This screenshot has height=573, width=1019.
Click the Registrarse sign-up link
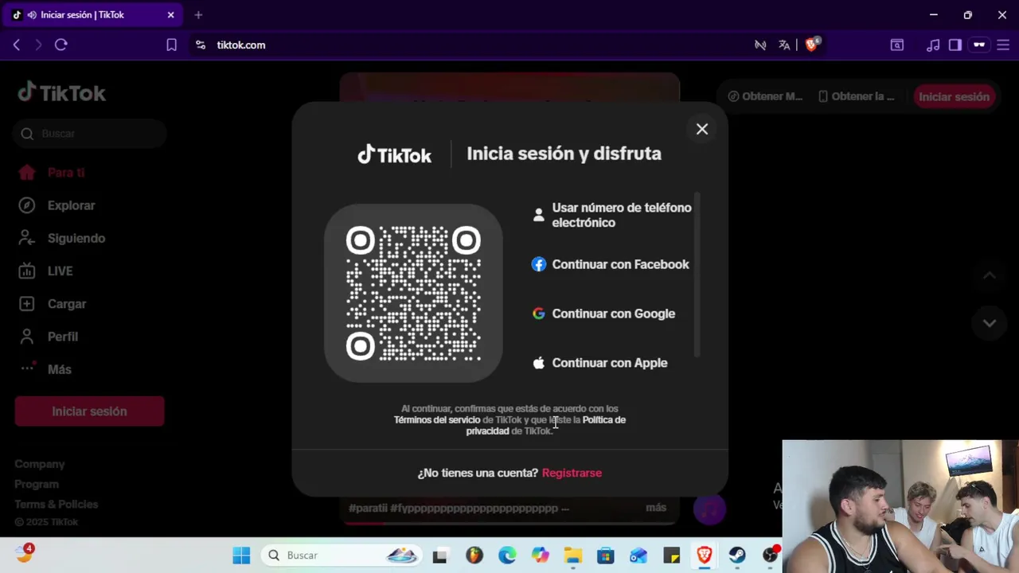coord(572,473)
